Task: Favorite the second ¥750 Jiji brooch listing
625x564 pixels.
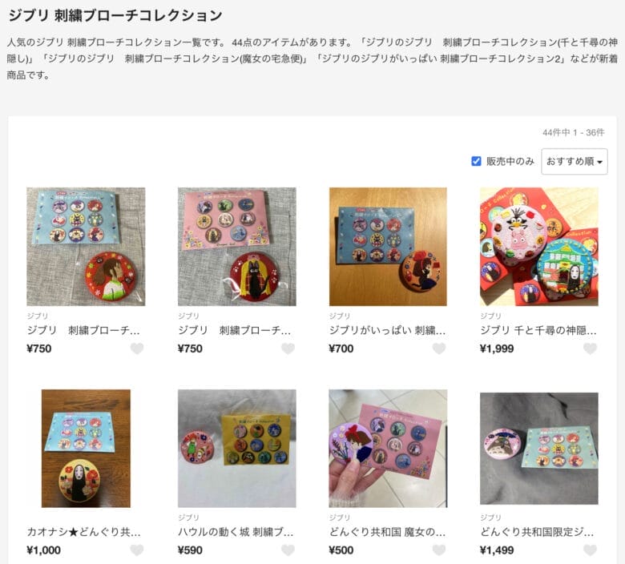Action: (288, 348)
